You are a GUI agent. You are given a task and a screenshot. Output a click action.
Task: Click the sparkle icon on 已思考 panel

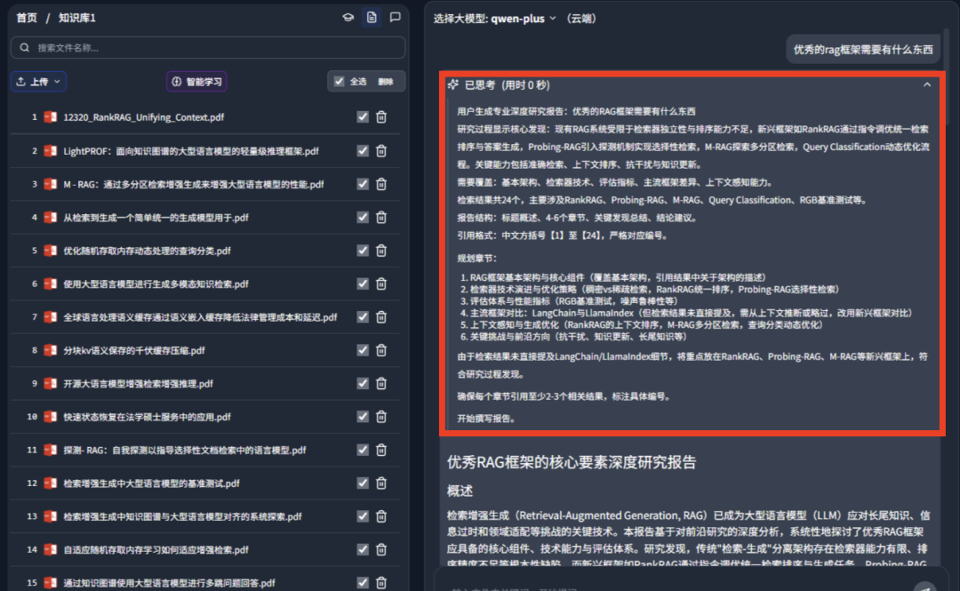click(x=454, y=84)
